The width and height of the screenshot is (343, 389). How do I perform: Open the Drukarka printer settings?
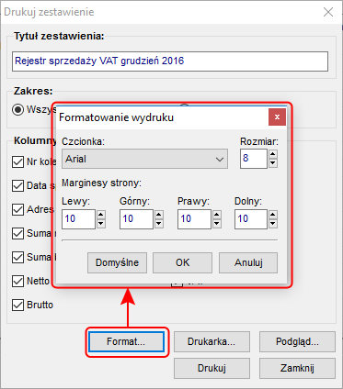pos(212,341)
